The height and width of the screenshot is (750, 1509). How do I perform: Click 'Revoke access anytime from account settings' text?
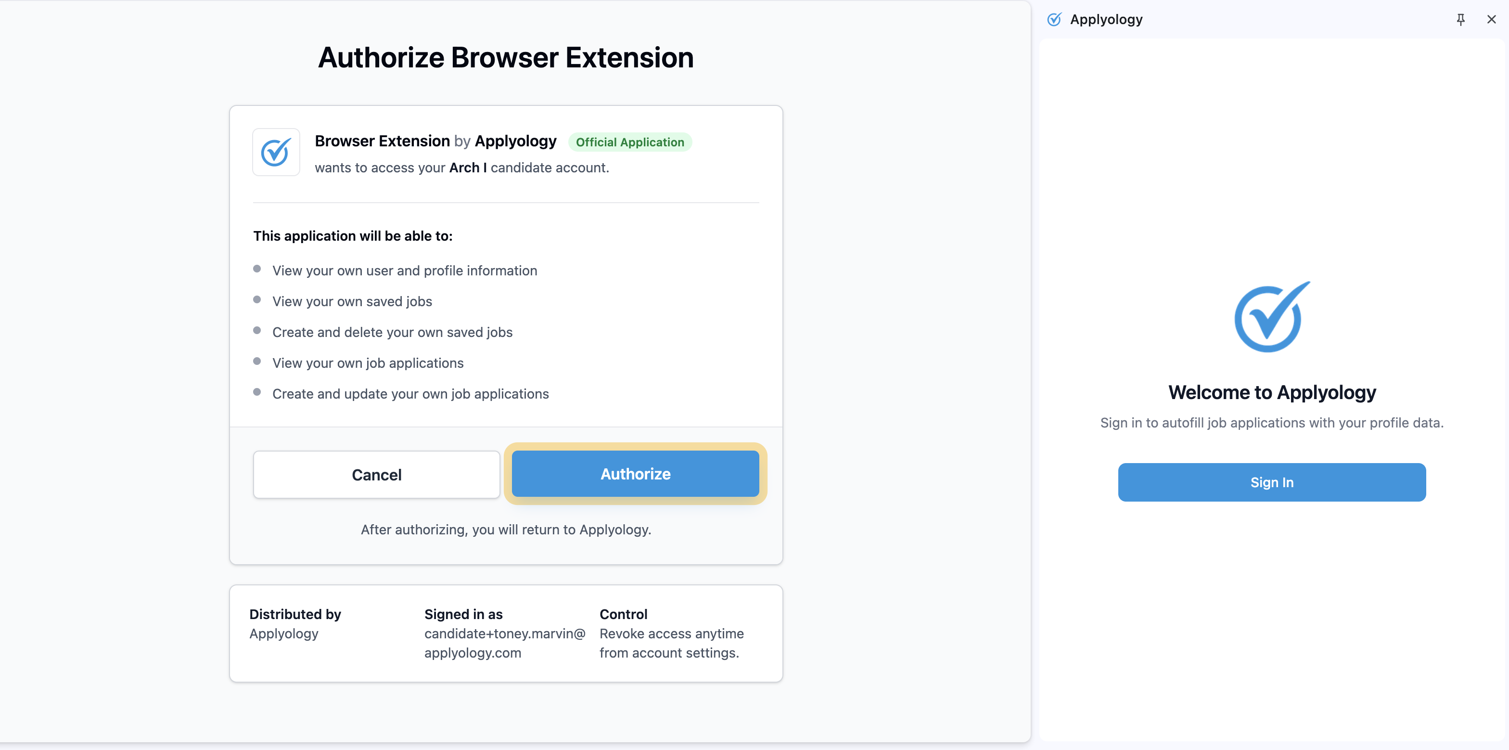point(671,643)
